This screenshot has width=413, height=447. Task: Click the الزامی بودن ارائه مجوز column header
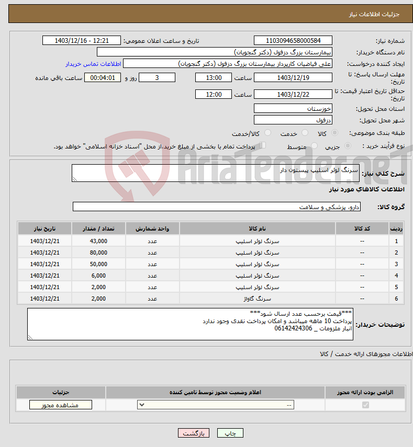pos(365,393)
